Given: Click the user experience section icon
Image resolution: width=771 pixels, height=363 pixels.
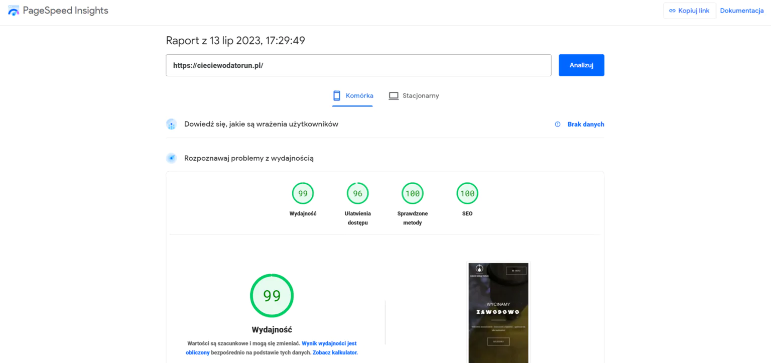Looking at the screenshot, I should click(171, 125).
